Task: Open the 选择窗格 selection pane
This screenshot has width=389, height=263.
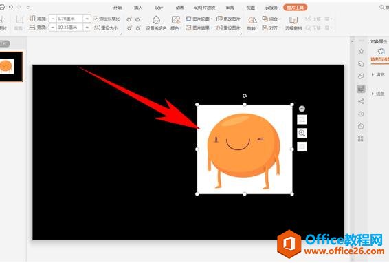Action: 293,23
